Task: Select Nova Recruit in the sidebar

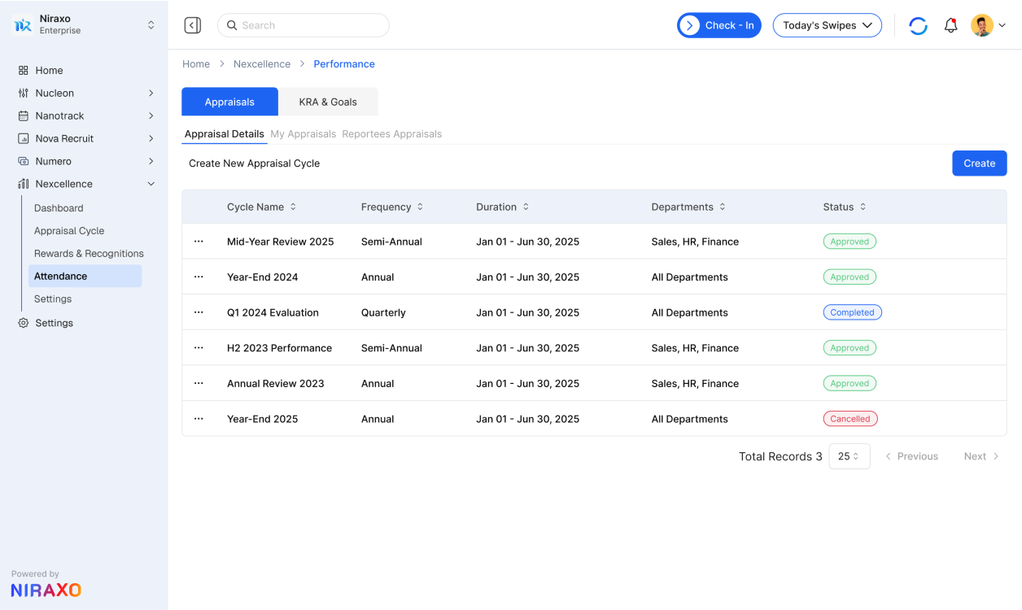Action: (x=63, y=138)
